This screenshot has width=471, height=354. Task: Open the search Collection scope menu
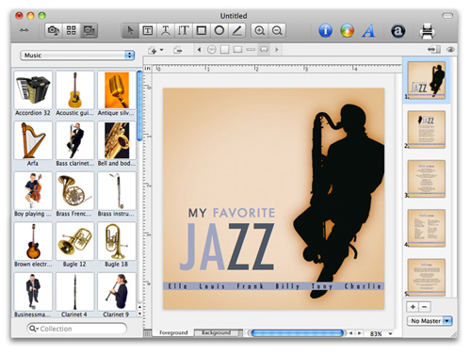[x=33, y=329]
